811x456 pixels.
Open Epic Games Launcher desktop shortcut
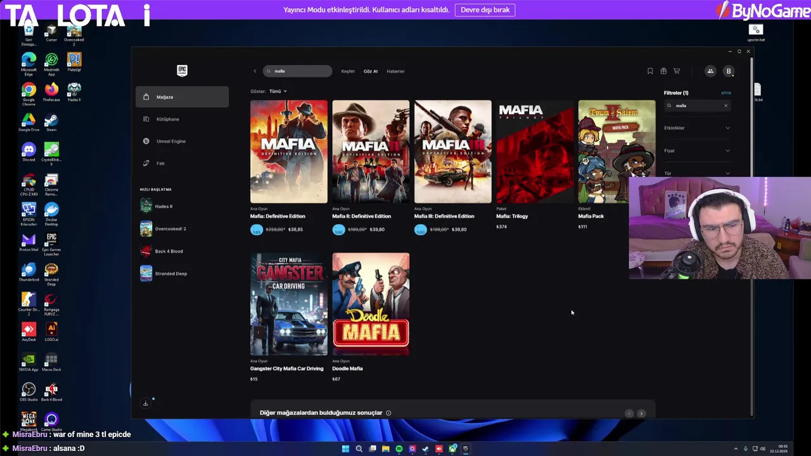[51, 244]
